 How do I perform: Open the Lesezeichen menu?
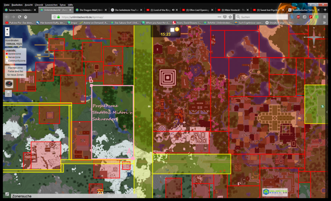(51, 5)
